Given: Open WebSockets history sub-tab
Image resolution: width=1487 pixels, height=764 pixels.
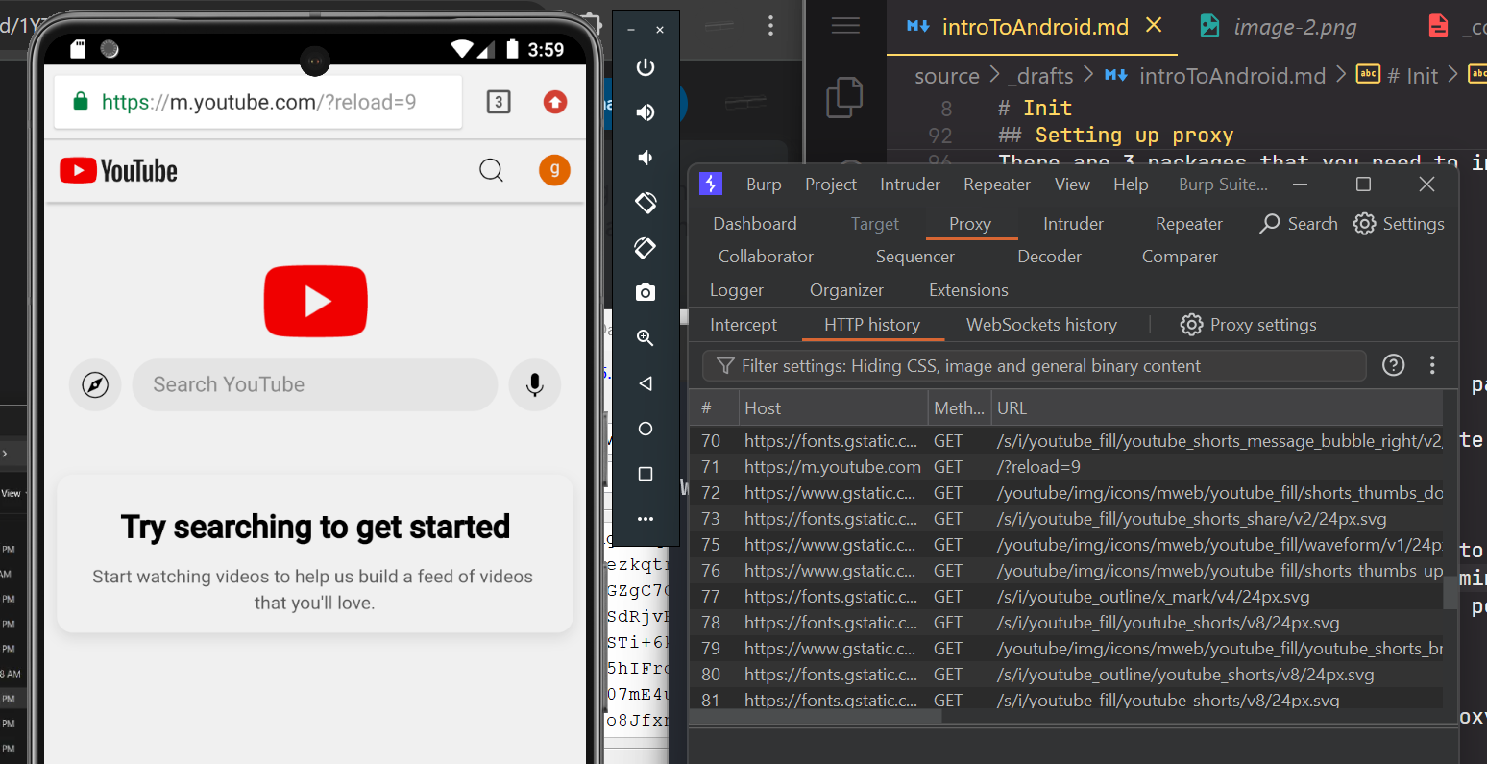Looking at the screenshot, I should click(x=1041, y=325).
